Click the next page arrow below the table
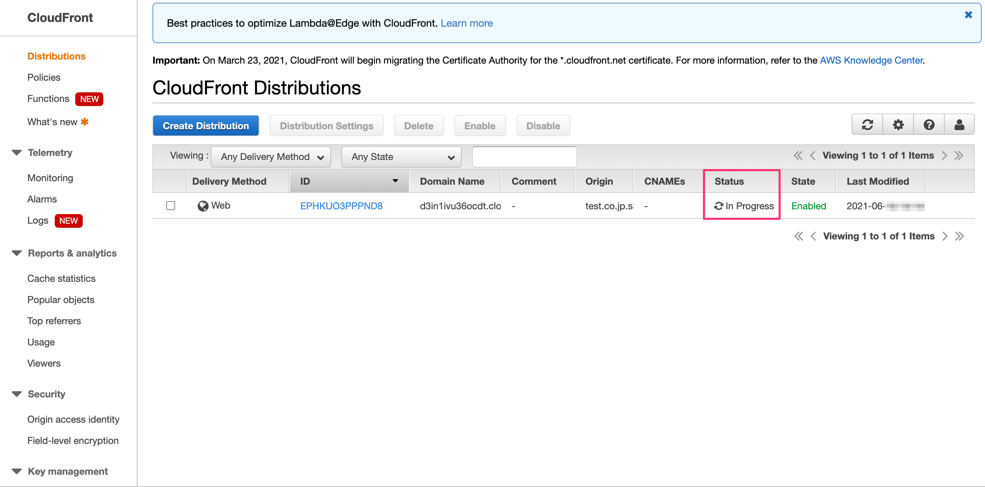Screen dimensions: 985x487 click(946, 236)
